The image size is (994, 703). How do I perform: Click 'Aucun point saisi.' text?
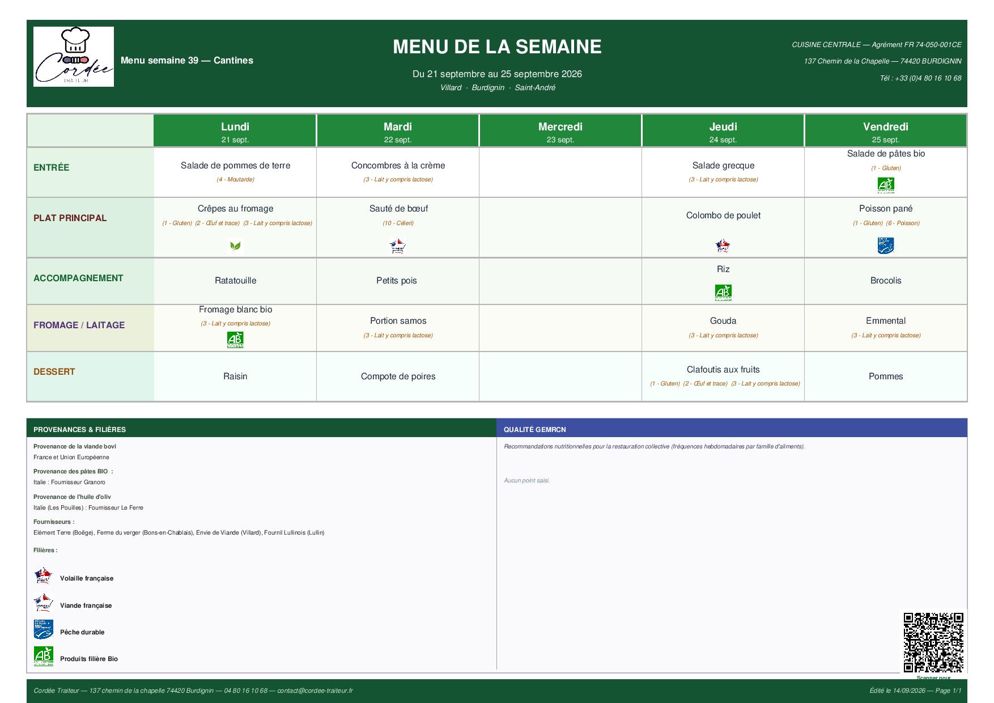(527, 481)
